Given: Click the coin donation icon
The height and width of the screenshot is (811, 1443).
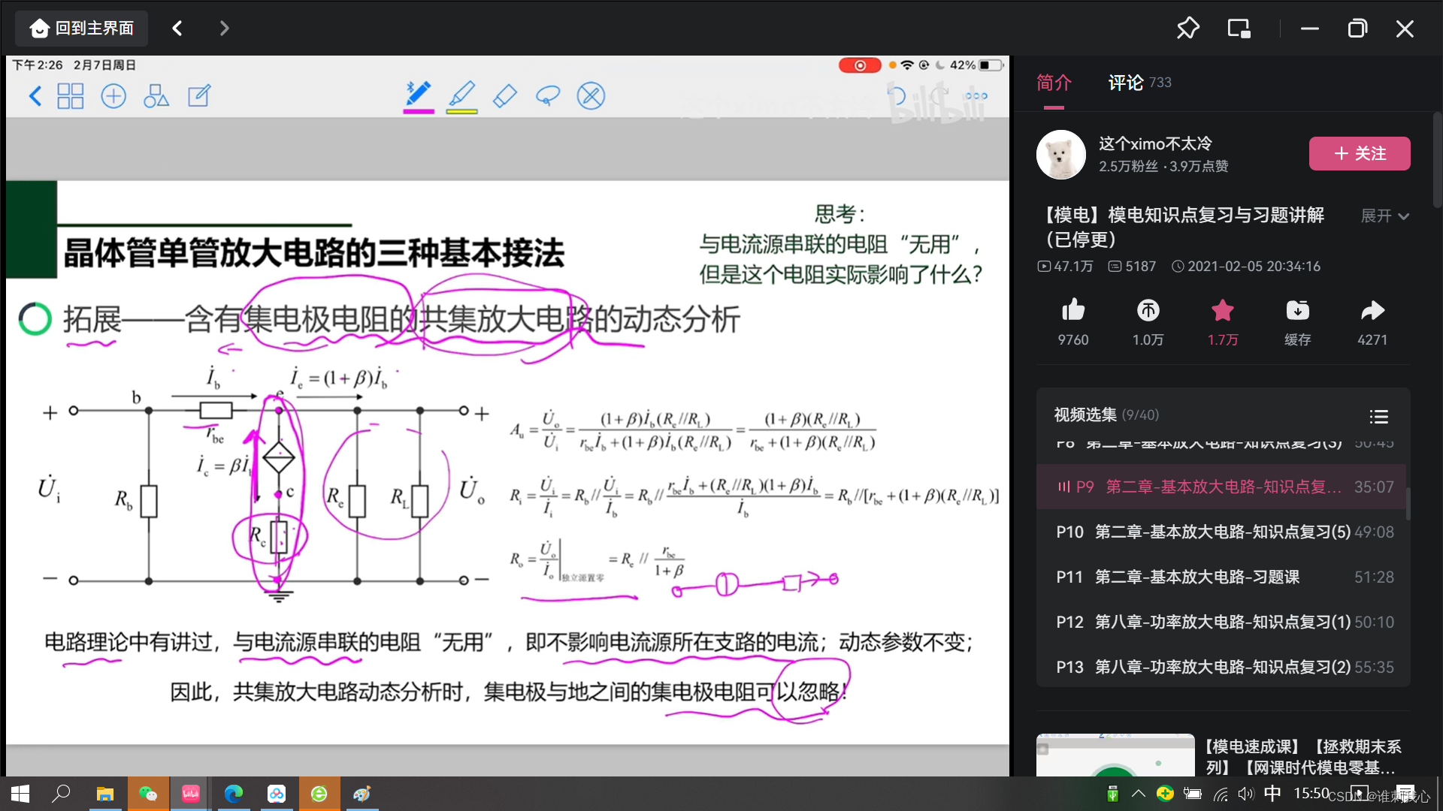Looking at the screenshot, I should [1148, 310].
